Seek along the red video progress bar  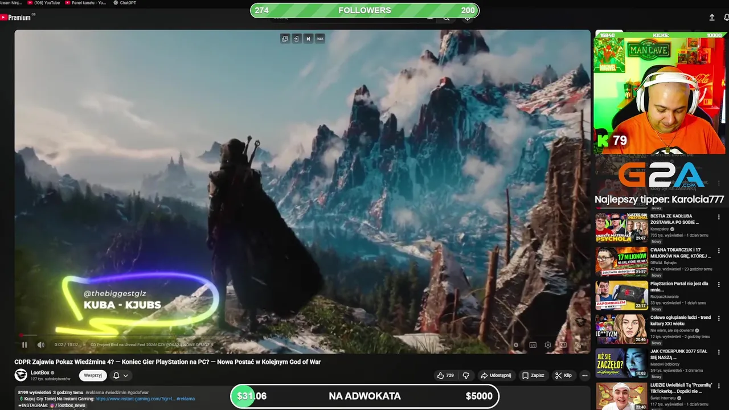(x=302, y=335)
